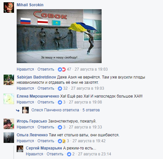
Task: Click the like icon on Сергей Маркарьян's reply
Action: tap(69, 154)
